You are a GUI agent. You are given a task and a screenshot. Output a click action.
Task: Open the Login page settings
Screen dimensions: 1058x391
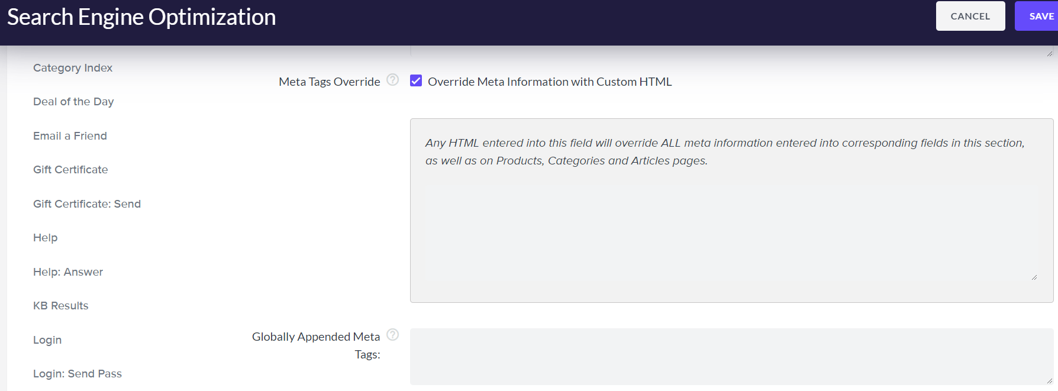click(x=47, y=340)
